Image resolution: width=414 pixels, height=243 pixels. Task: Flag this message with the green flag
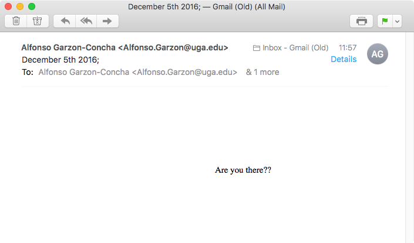click(x=385, y=21)
